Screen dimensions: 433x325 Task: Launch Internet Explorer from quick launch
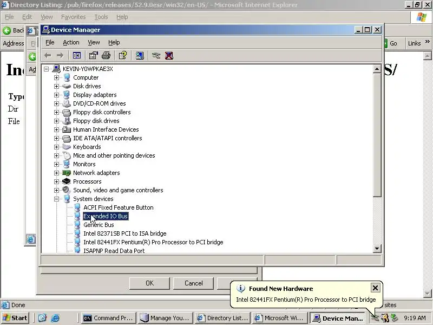click(x=55, y=318)
